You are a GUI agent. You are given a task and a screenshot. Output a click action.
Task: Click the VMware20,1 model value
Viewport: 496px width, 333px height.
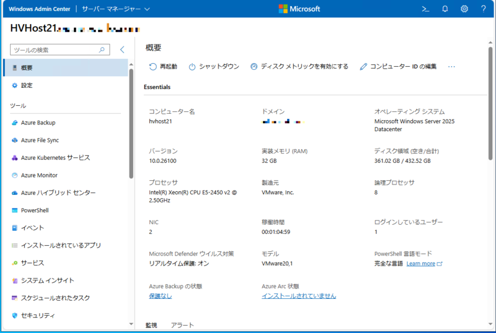[277, 264]
